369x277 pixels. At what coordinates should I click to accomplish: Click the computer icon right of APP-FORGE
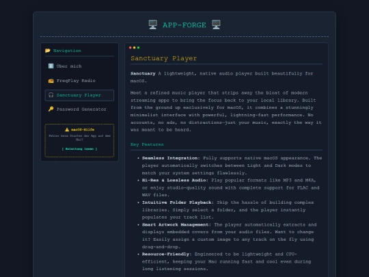click(216, 25)
